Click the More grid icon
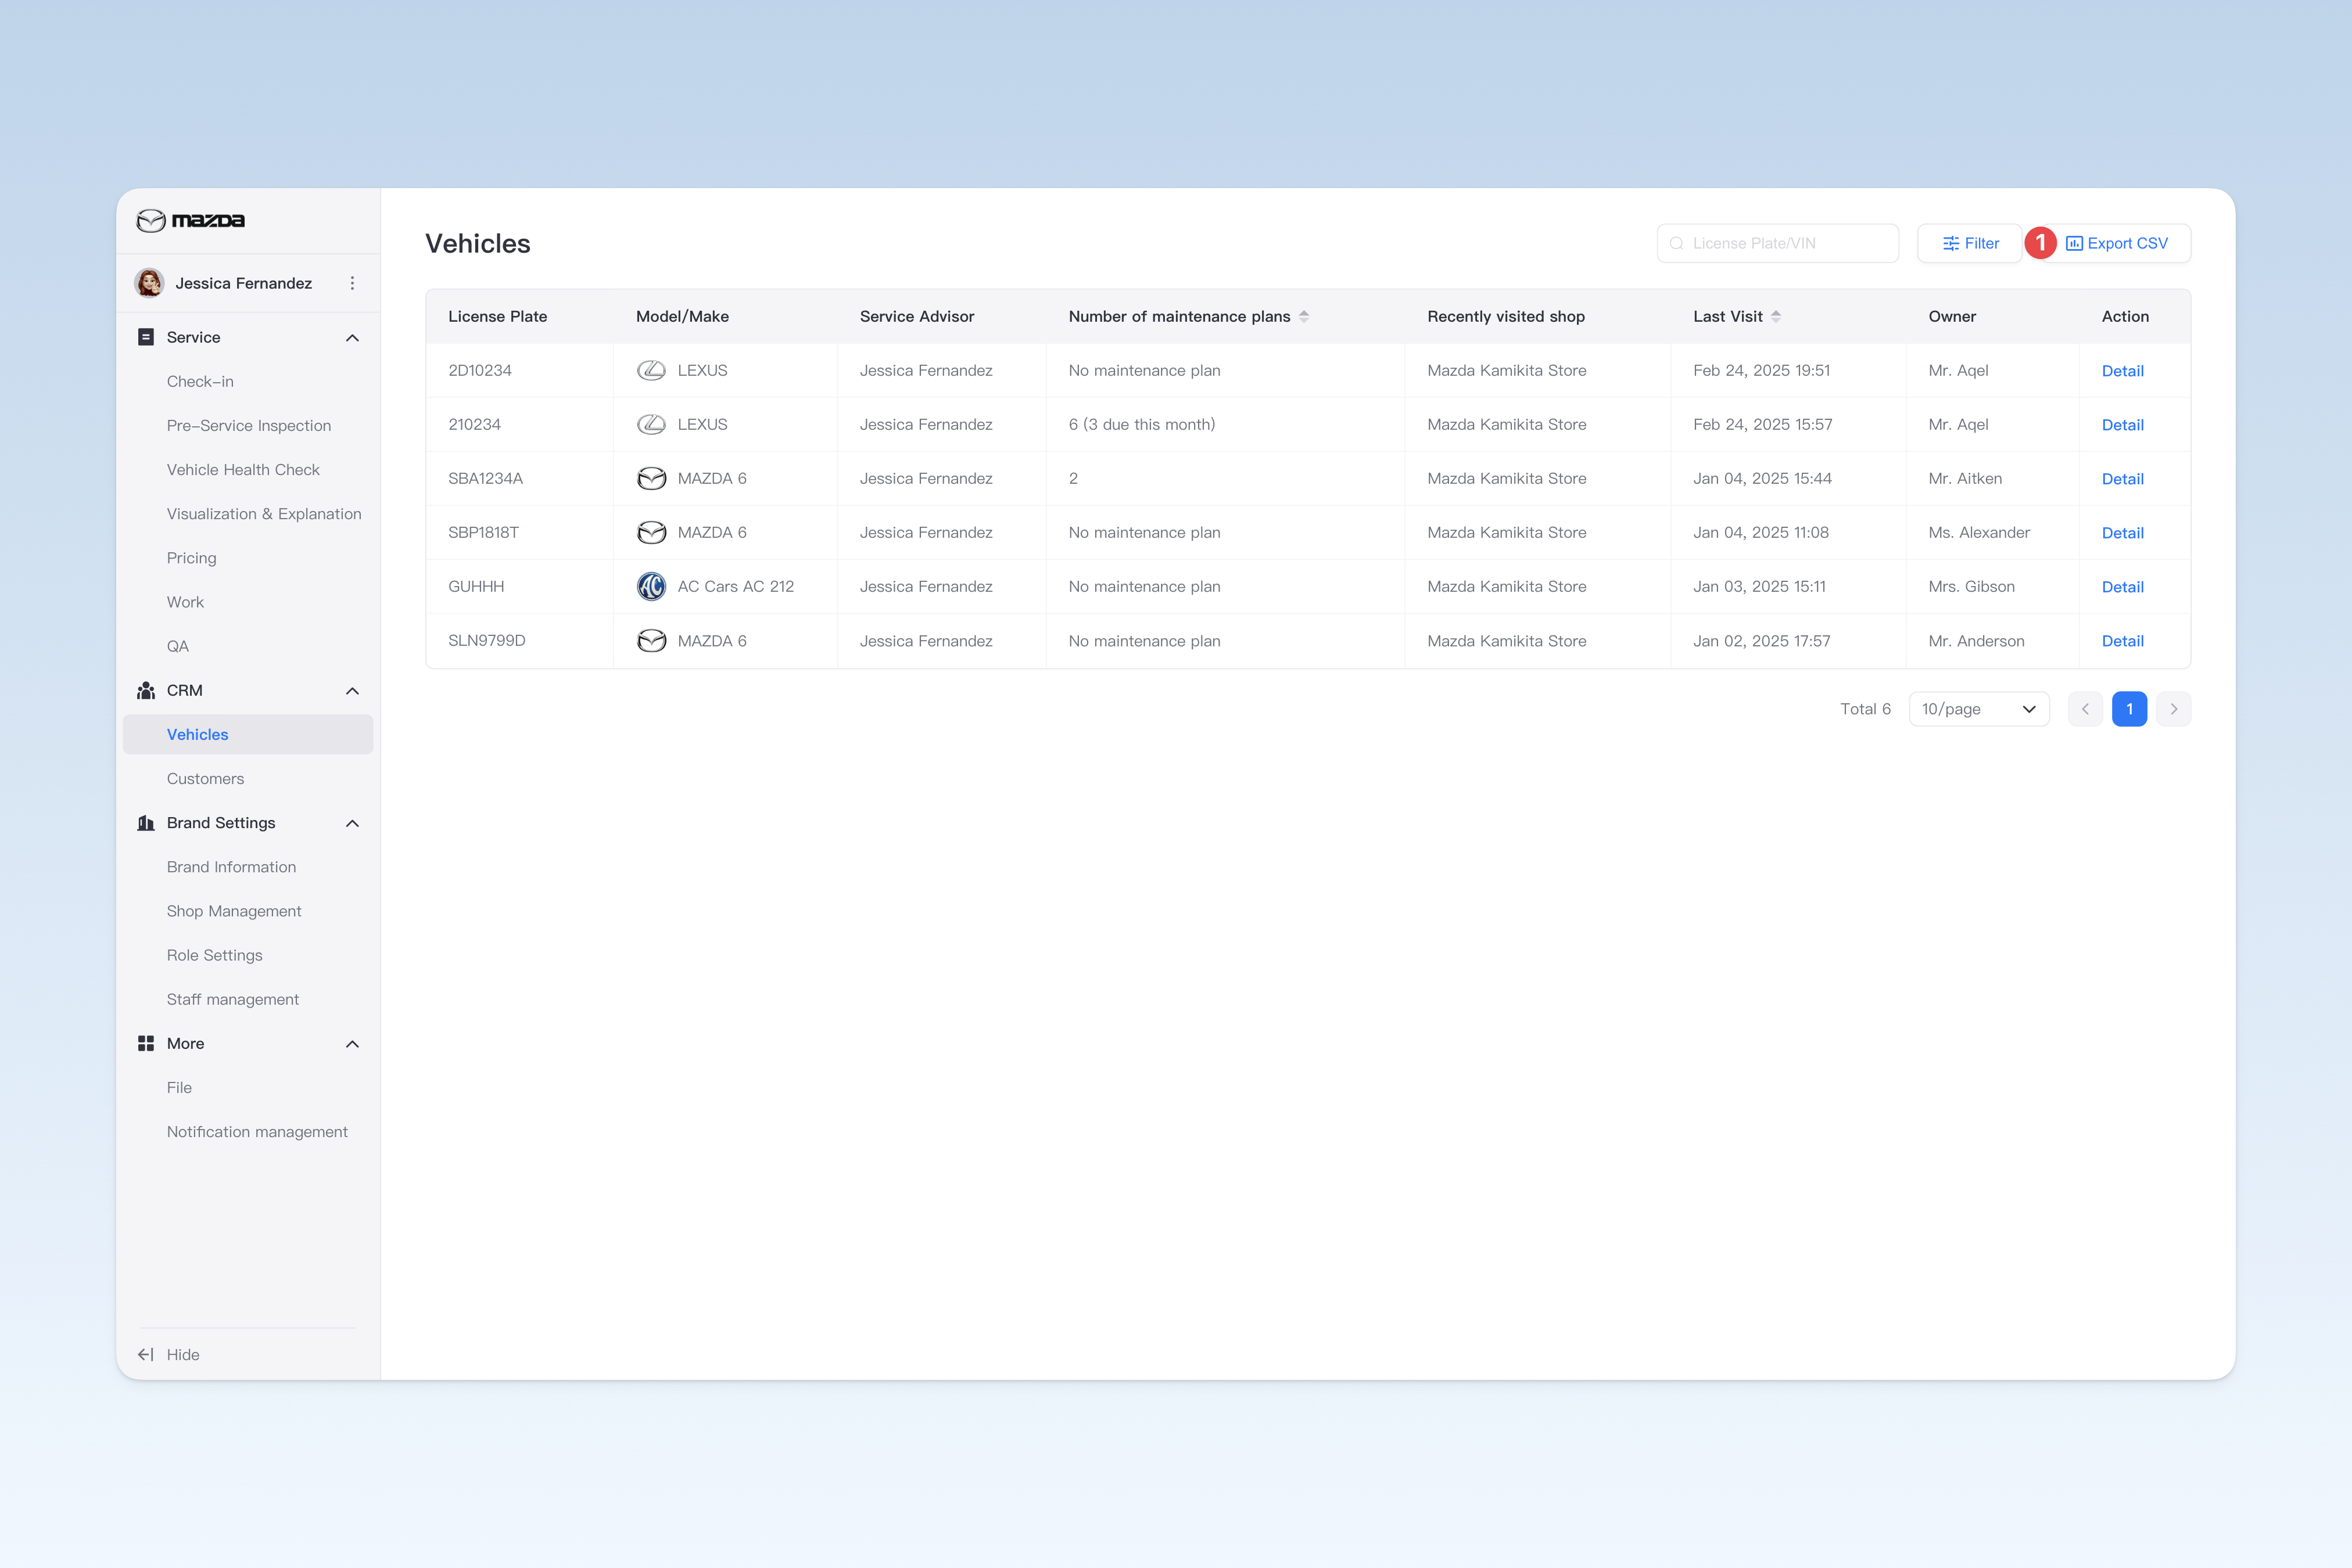This screenshot has width=2352, height=1568. click(146, 1043)
